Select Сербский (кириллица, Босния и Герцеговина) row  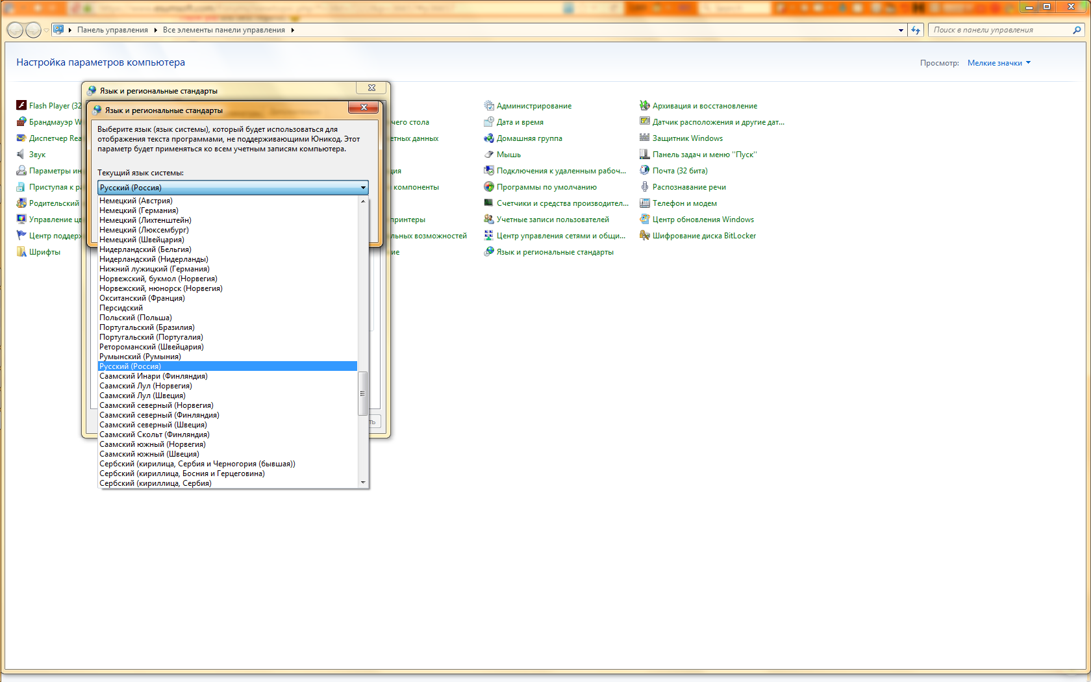pos(227,474)
